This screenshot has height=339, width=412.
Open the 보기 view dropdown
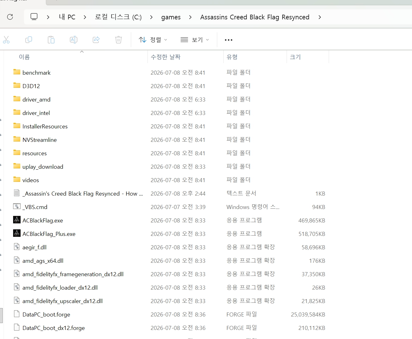pos(195,40)
